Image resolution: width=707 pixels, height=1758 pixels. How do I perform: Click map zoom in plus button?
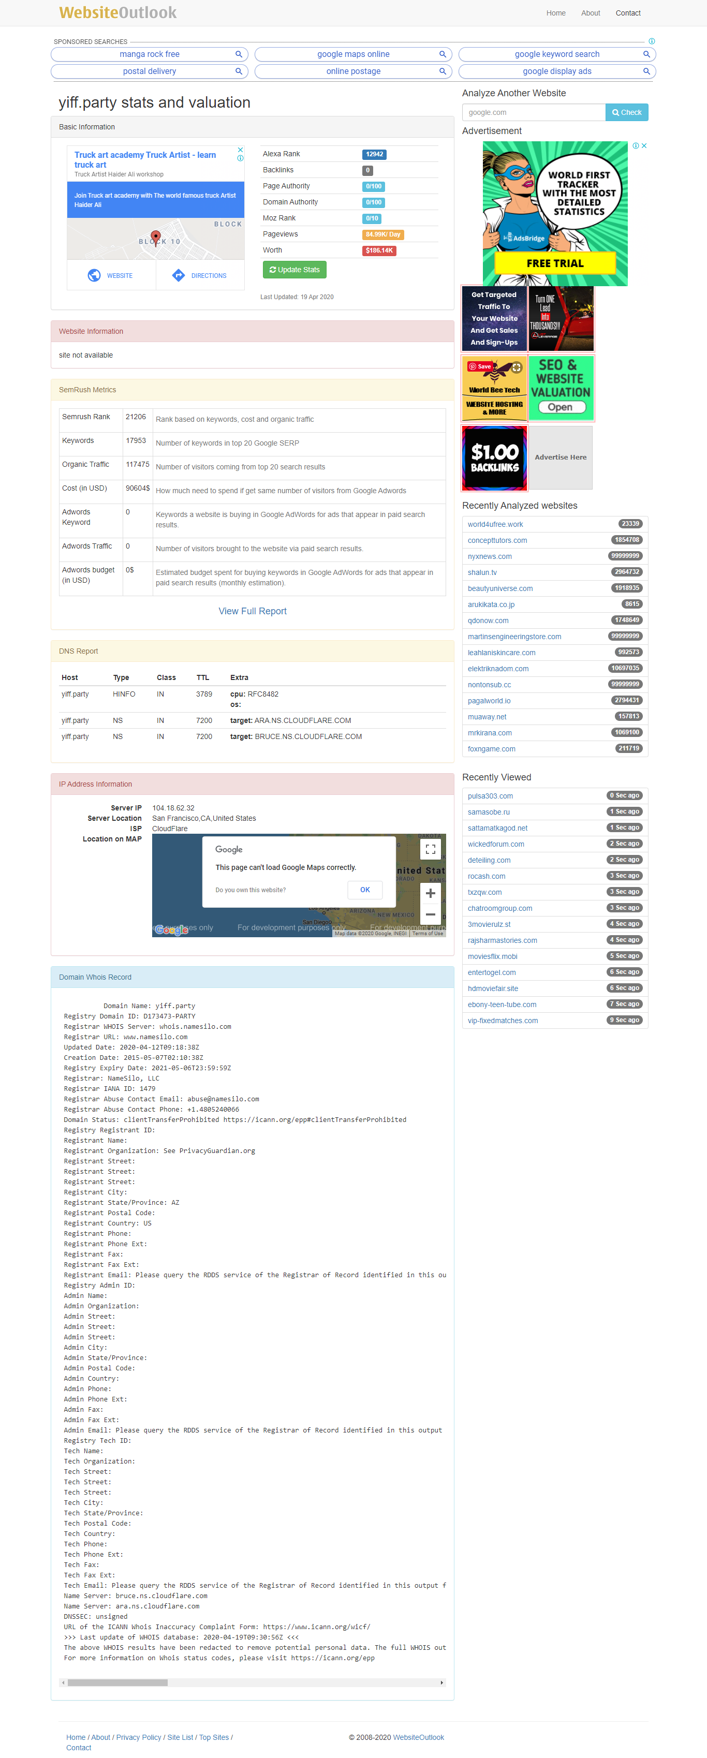(x=431, y=893)
